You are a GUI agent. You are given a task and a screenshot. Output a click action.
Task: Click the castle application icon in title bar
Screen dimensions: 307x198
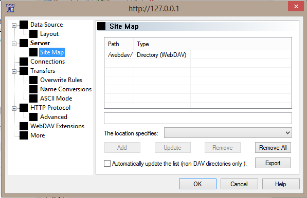point(10,8)
